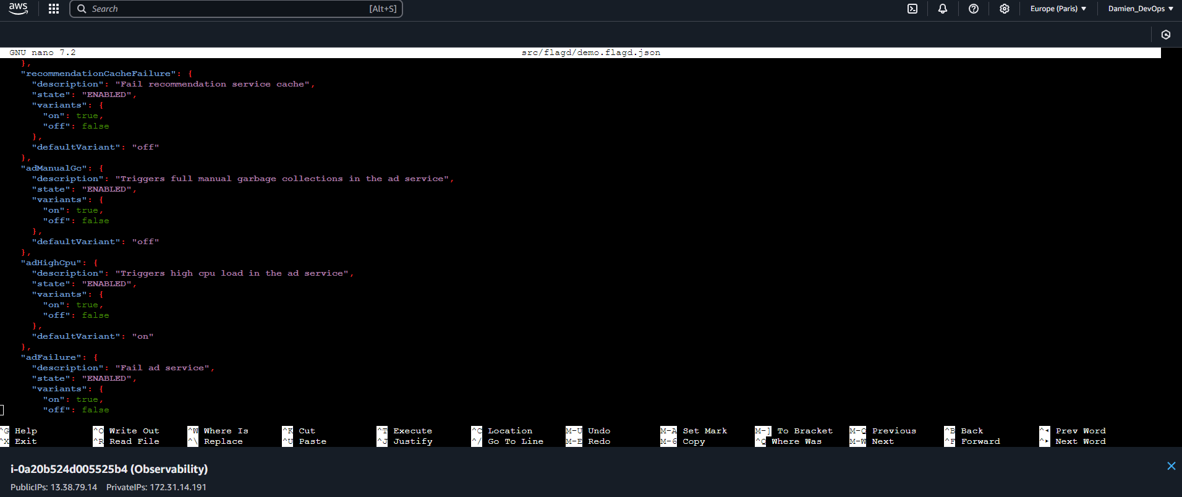Open the AWS home logo
Image resolution: width=1182 pixels, height=497 pixels.
tap(19, 9)
